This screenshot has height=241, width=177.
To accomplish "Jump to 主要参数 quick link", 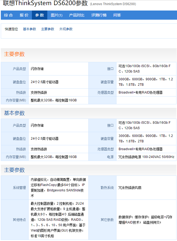I will [x=48, y=29].
